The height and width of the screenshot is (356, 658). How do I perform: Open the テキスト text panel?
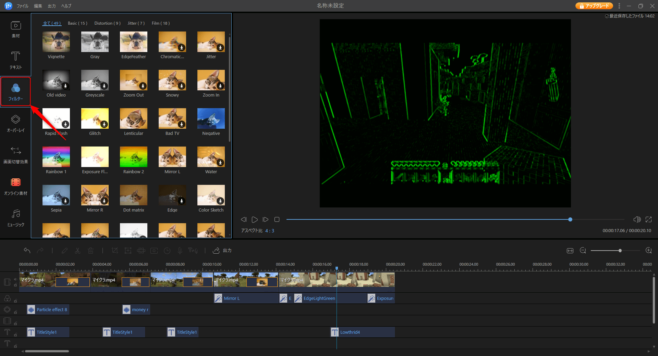pyautogui.click(x=16, y=60)
